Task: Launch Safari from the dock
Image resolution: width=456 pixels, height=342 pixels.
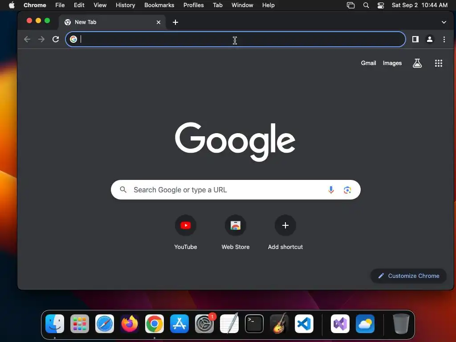Action: click(x=104, y=324)
